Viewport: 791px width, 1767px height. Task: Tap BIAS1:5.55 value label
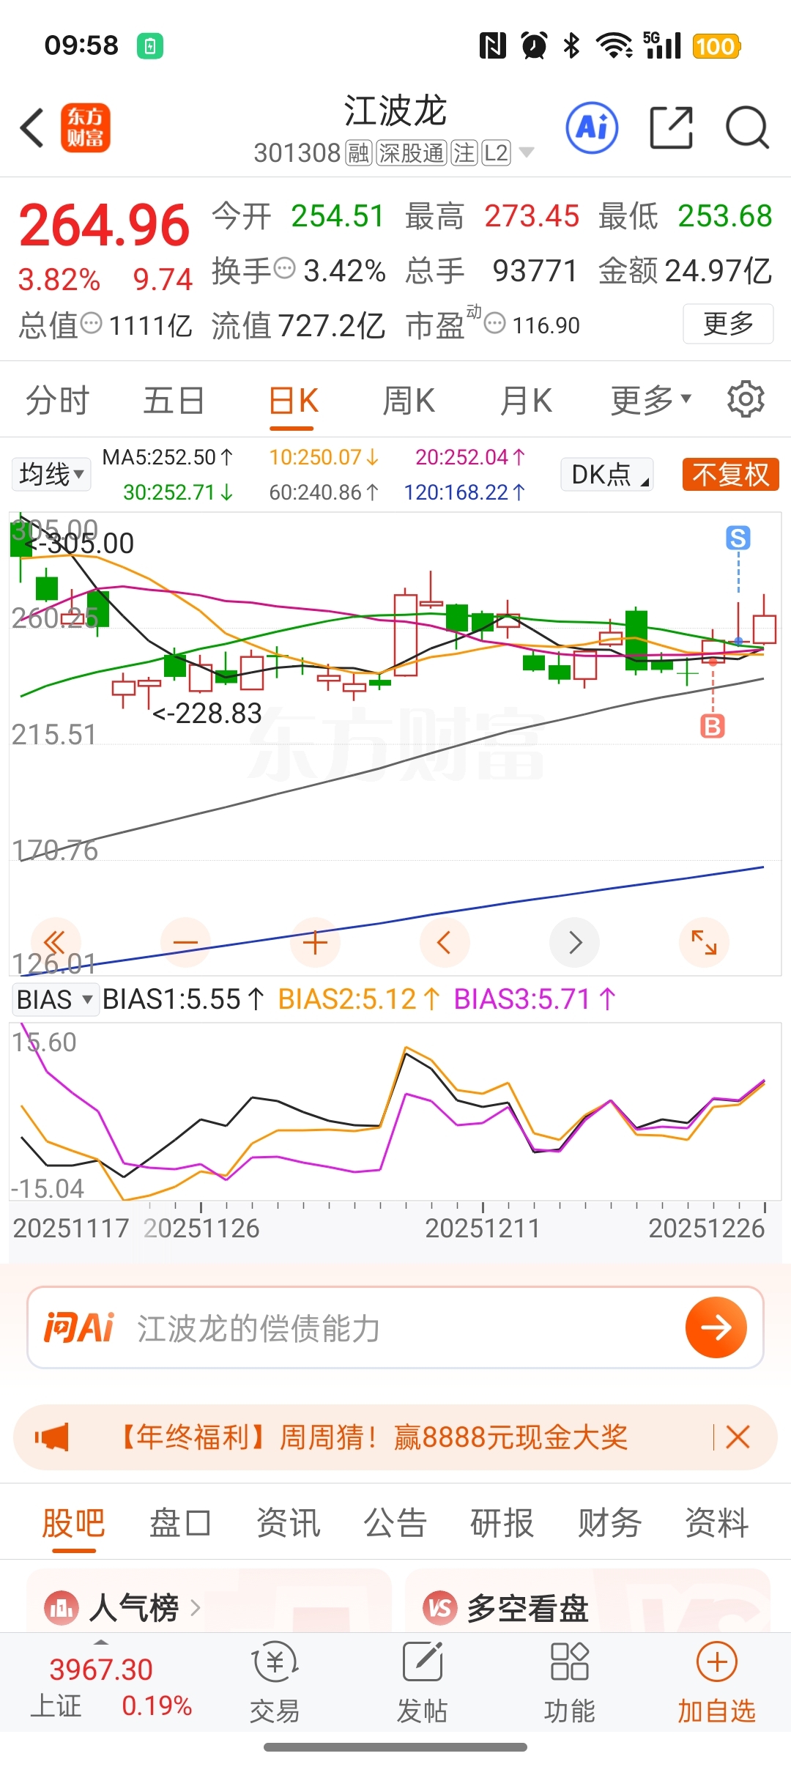click(183, 999)
